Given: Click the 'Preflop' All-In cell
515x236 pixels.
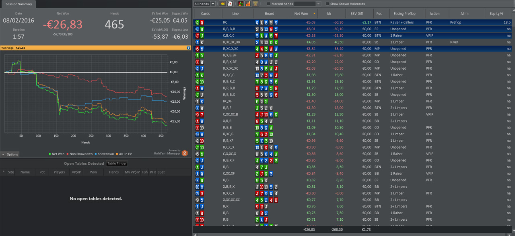Looking at the screenshot, I should tap(456, 23).
